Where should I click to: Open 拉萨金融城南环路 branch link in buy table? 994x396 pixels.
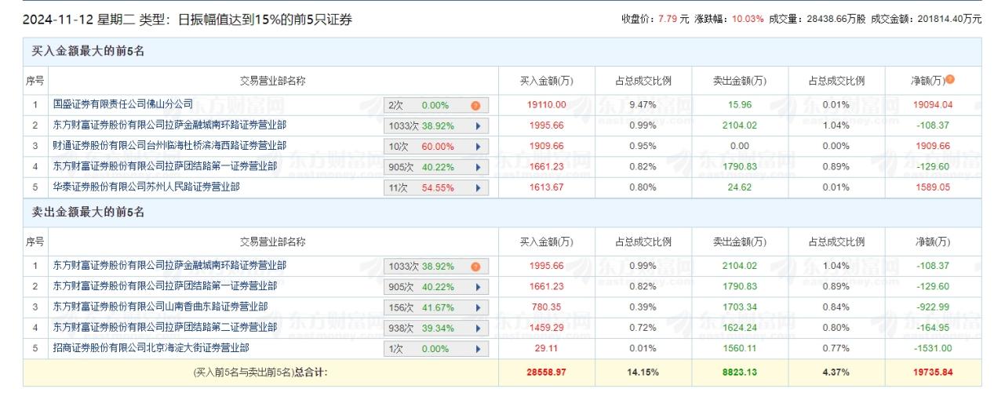coord(169,125)
